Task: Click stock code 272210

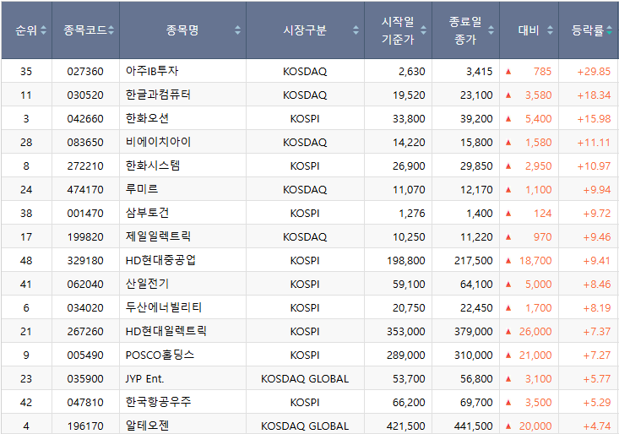Action: pos(85,166)
